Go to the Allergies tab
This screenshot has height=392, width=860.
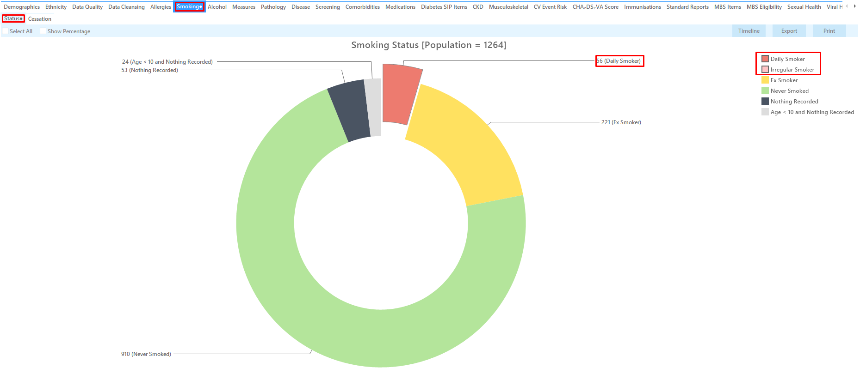click(161, 7)
